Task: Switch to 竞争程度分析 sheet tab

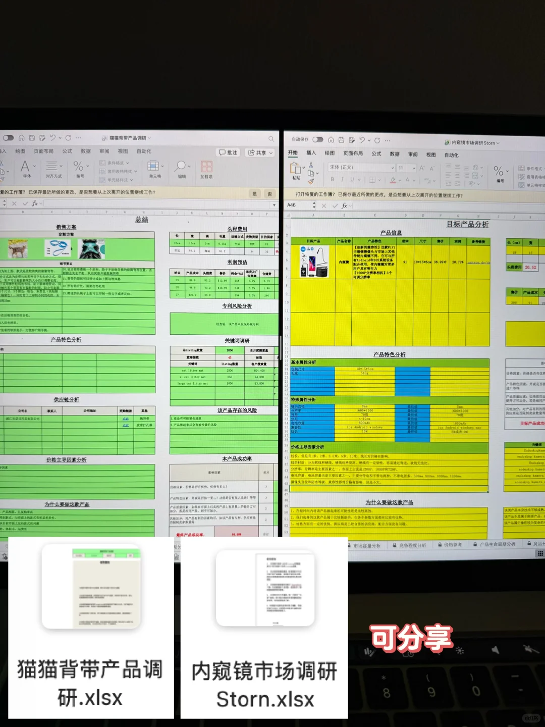Action: click(x=409, y=546)
